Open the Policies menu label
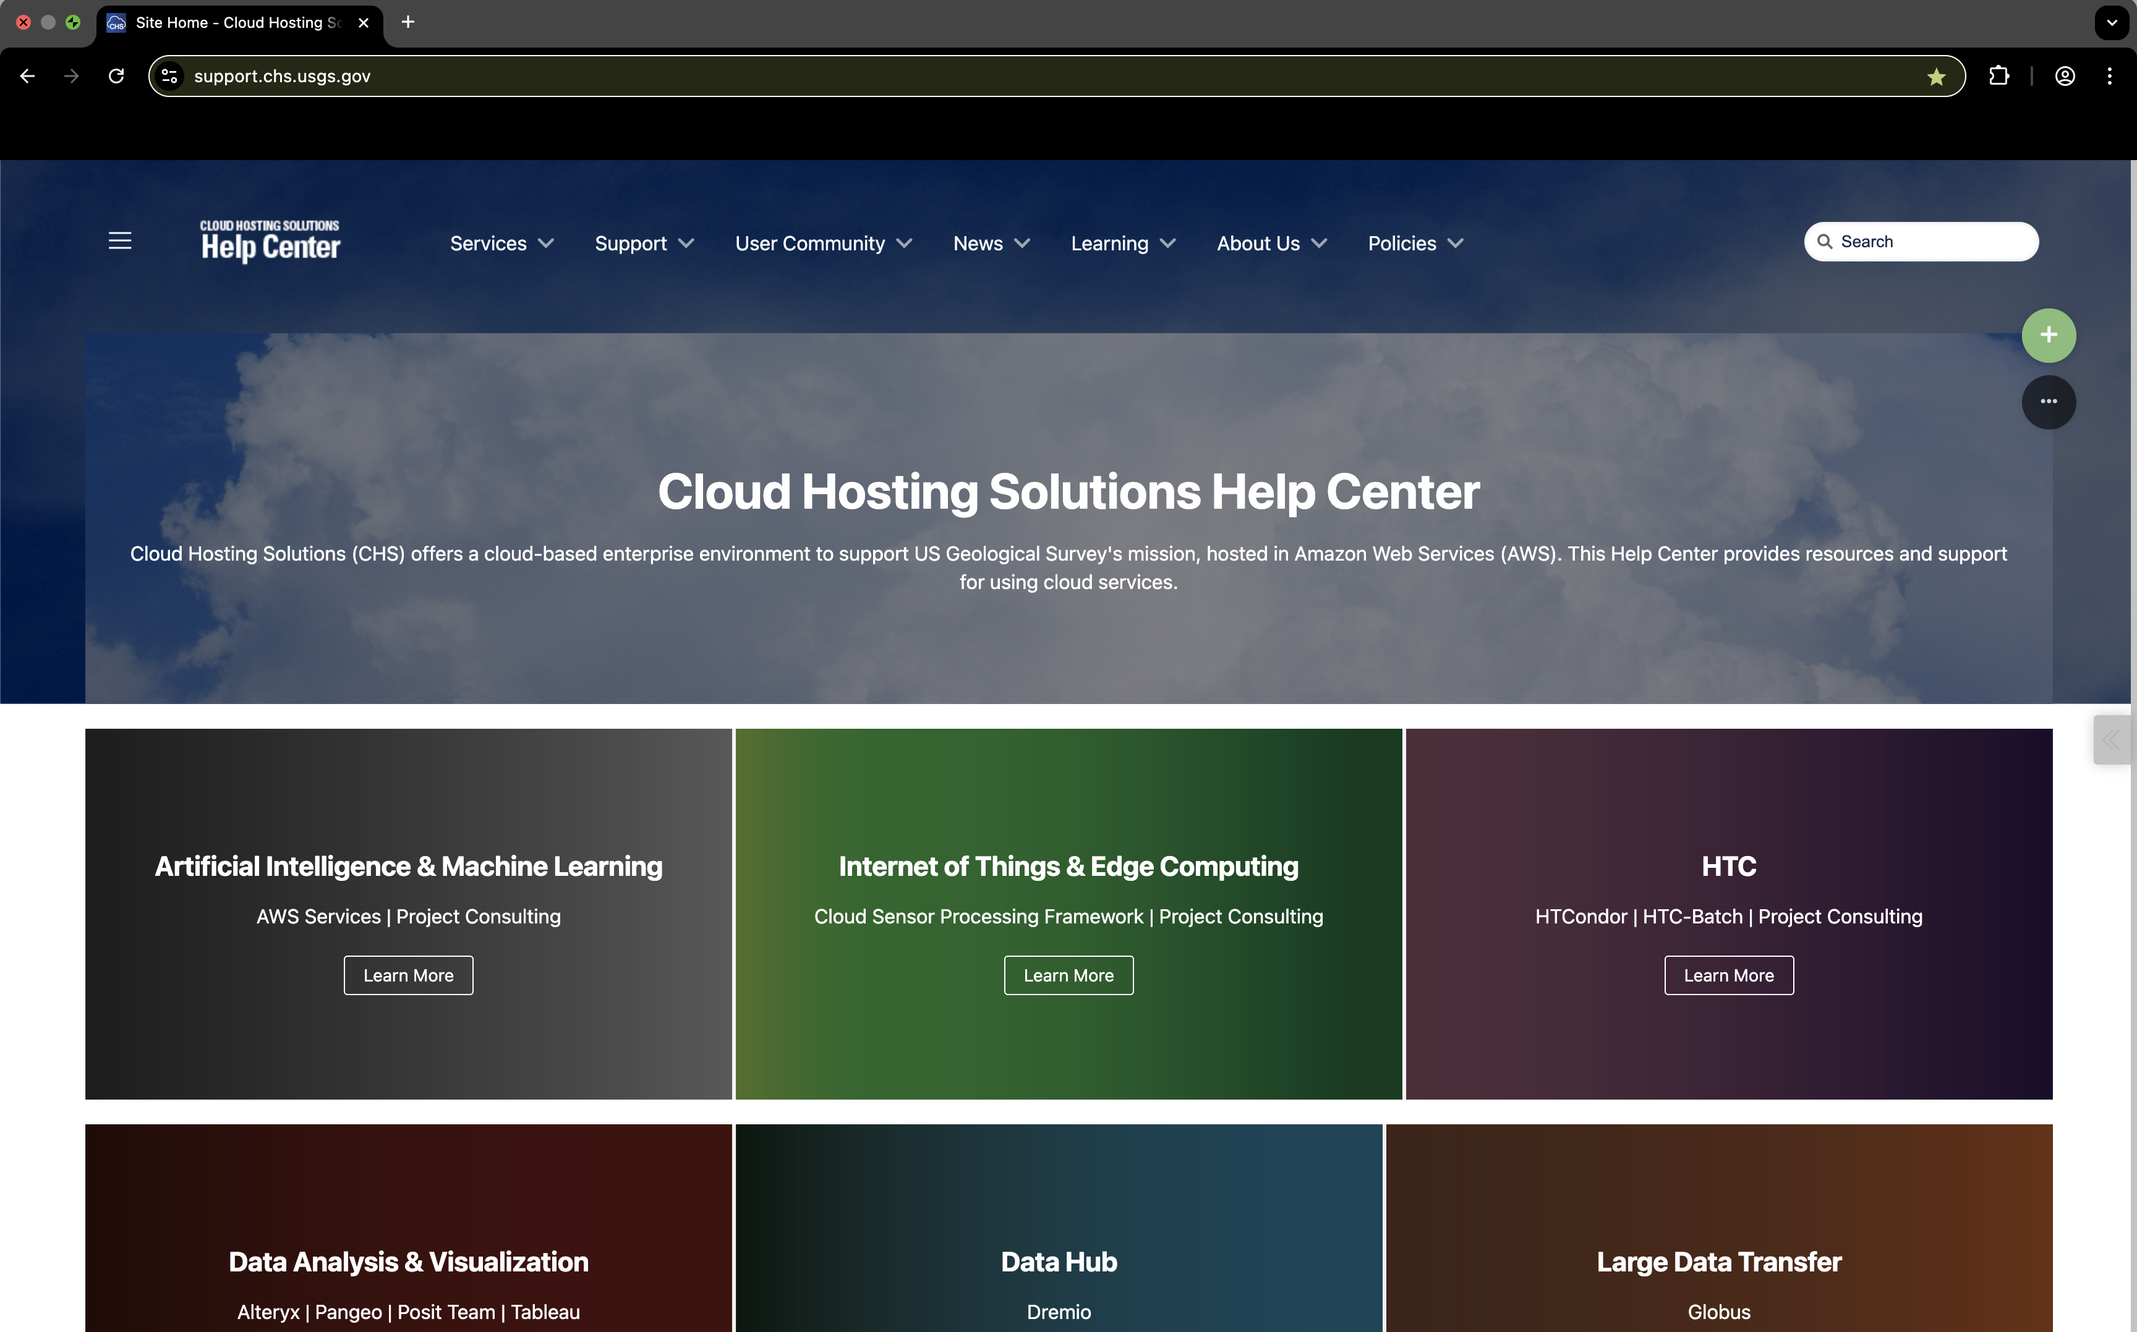Screen dimensions: 2137x1332 click(1401, 243)
